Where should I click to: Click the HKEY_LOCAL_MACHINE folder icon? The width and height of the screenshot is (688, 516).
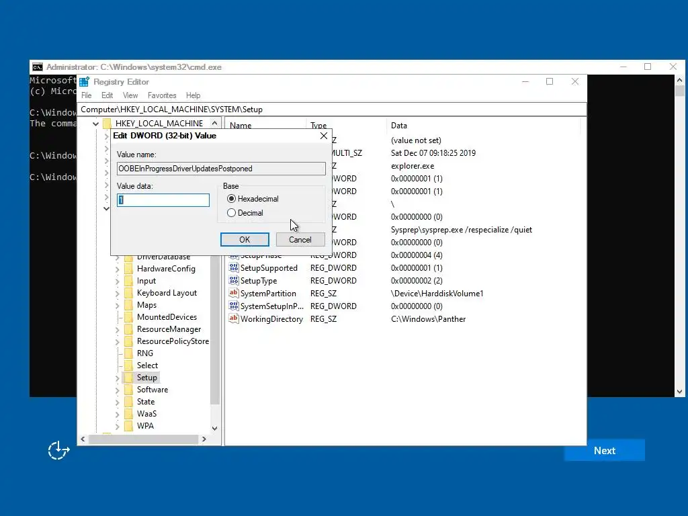pos(107,124)
